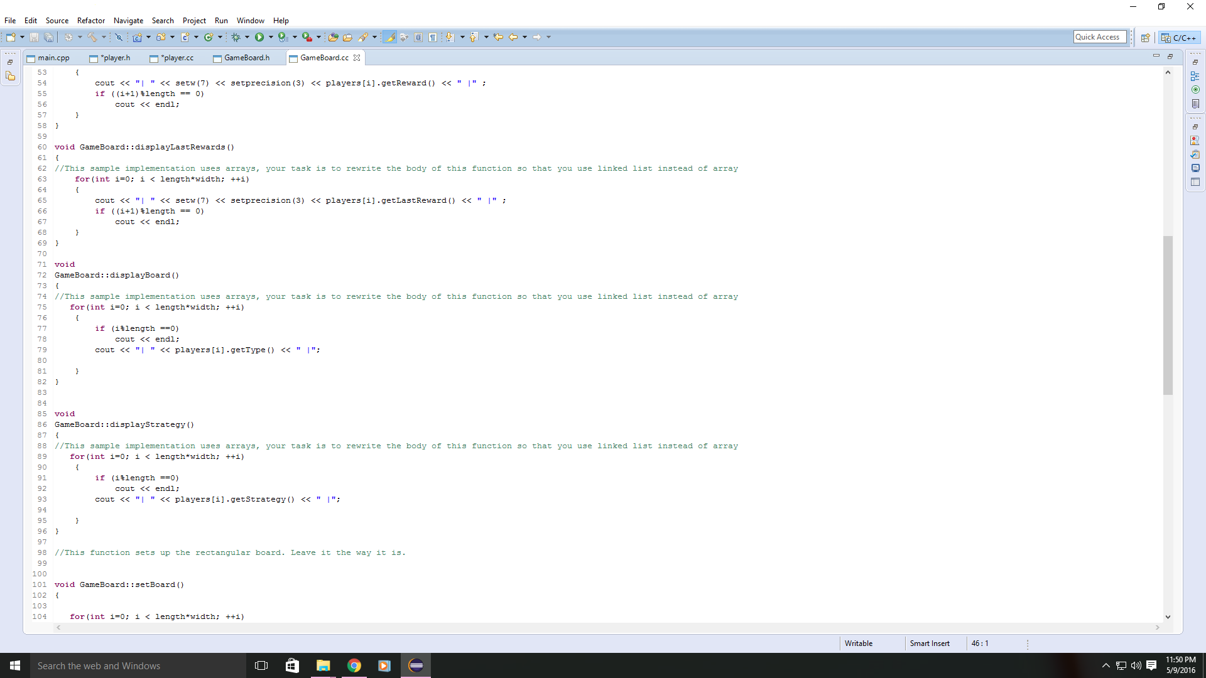Expand the Window menu
Image resolution: width=1206 pixels, height=678 pixels.
pyautogui.click(x=249, y=20)
